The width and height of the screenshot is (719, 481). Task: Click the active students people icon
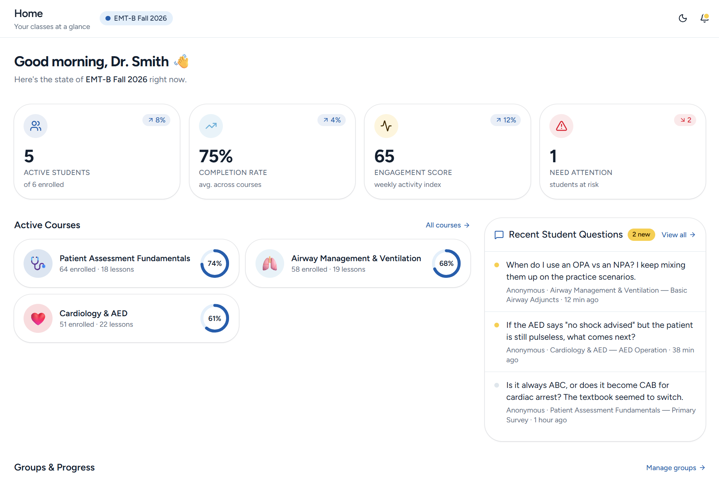[36, 126]
